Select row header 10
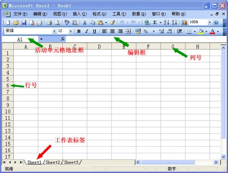 [8, 111]
